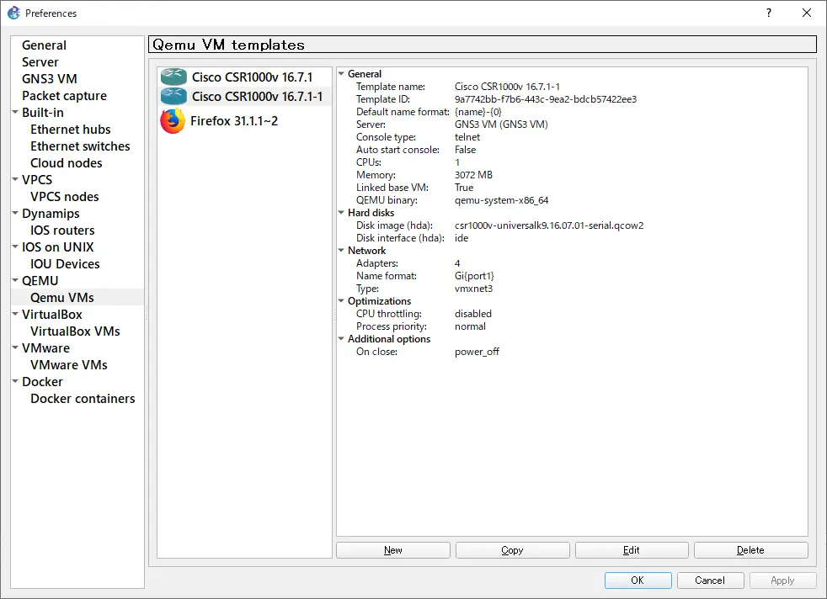Confirm with the OK button
This screenshot has height=599, width=827.
(638, 580)
